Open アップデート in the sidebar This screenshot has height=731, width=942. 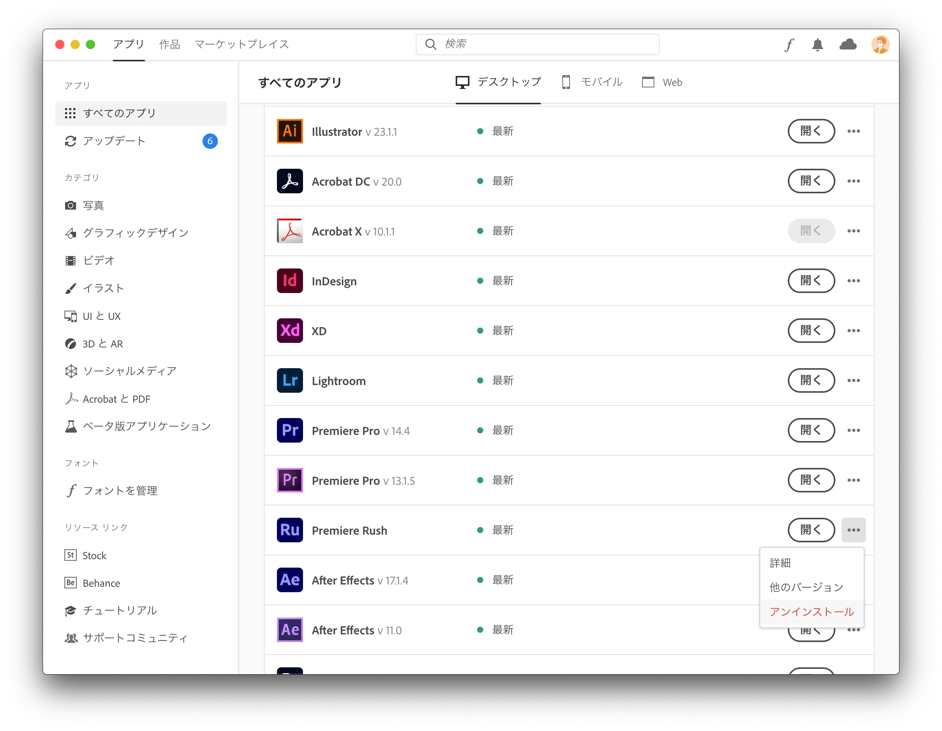point(114,141)
